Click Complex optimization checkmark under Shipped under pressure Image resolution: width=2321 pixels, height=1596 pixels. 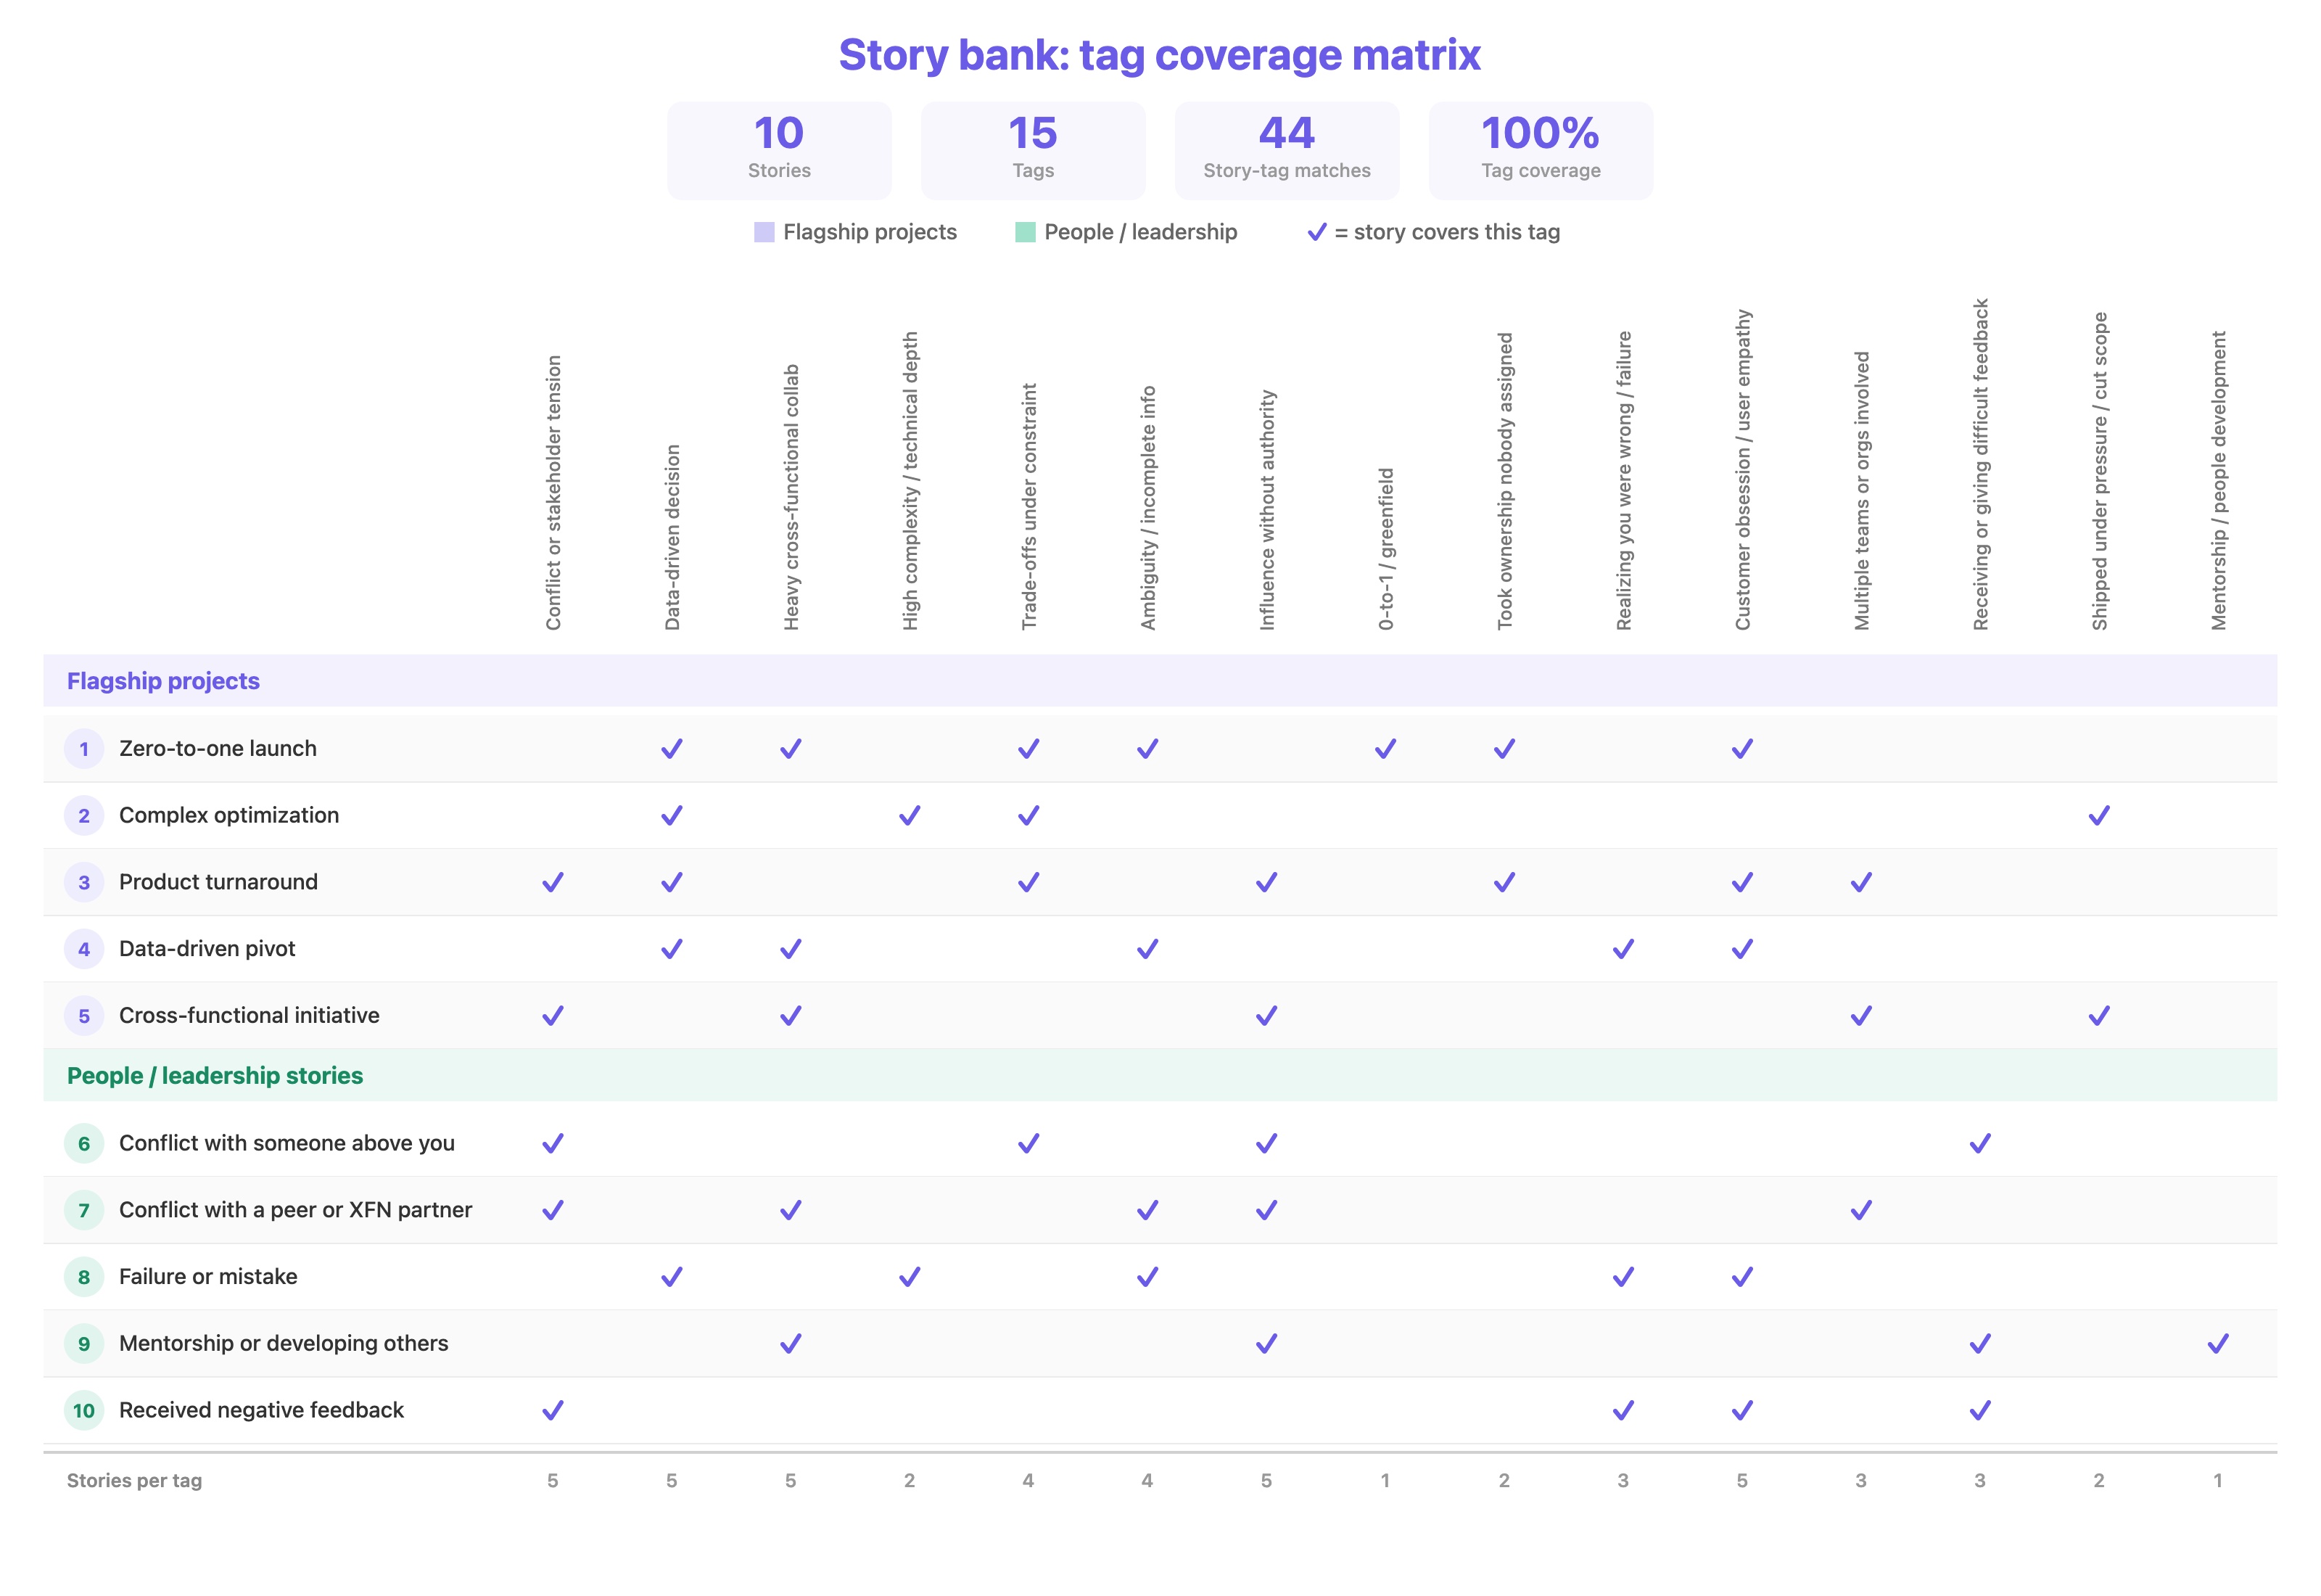point(2099,816)
